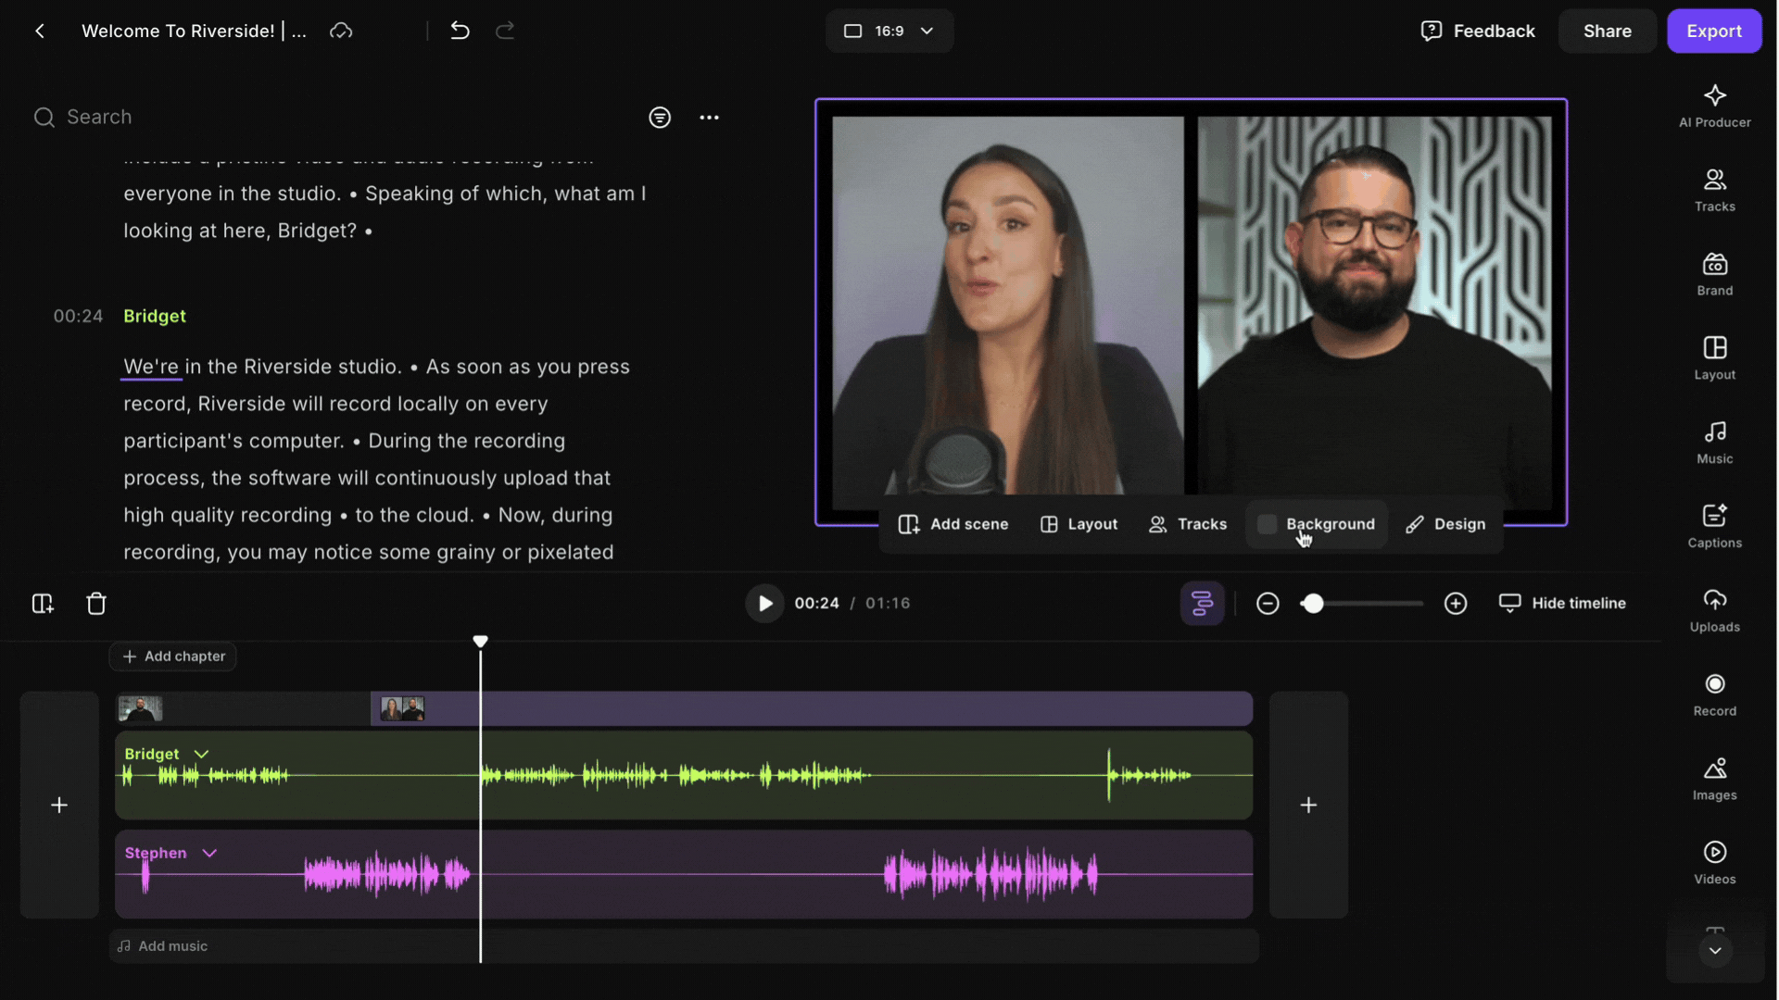Open Design in the scene toolbar

1445,524
